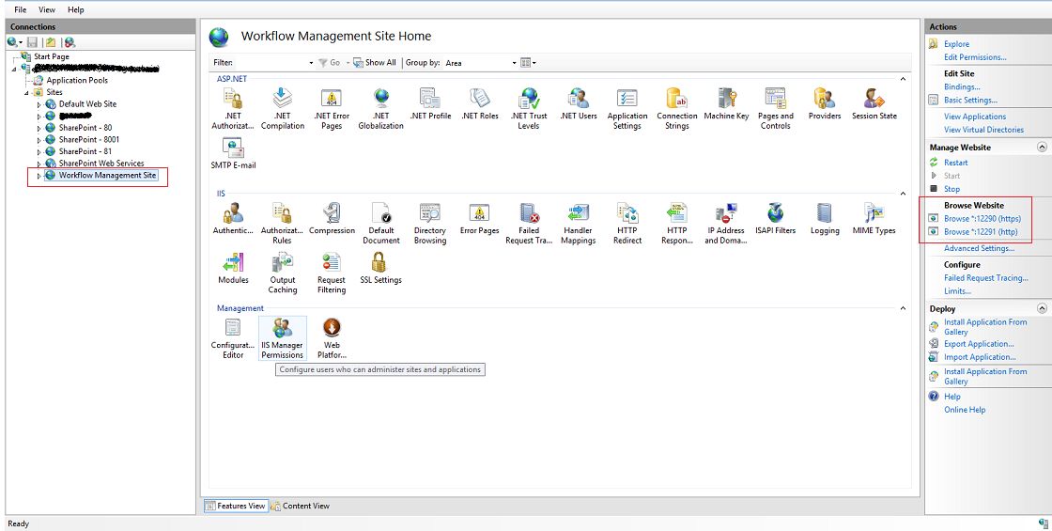Restart the website
The width and height of the screenshot is (1052, 531).
(956, 163)
